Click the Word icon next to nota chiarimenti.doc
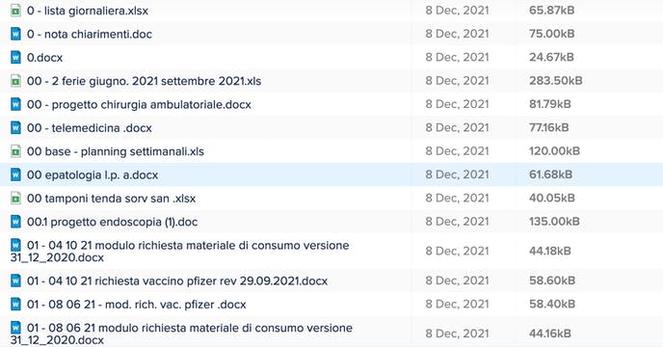663x347 pixels. [15, 34]
